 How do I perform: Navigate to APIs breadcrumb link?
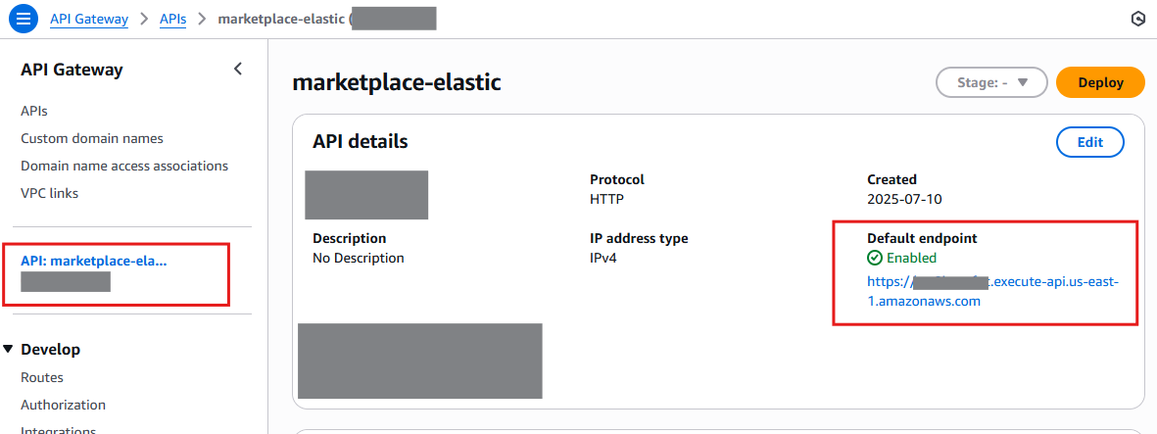tap(172, 19)
